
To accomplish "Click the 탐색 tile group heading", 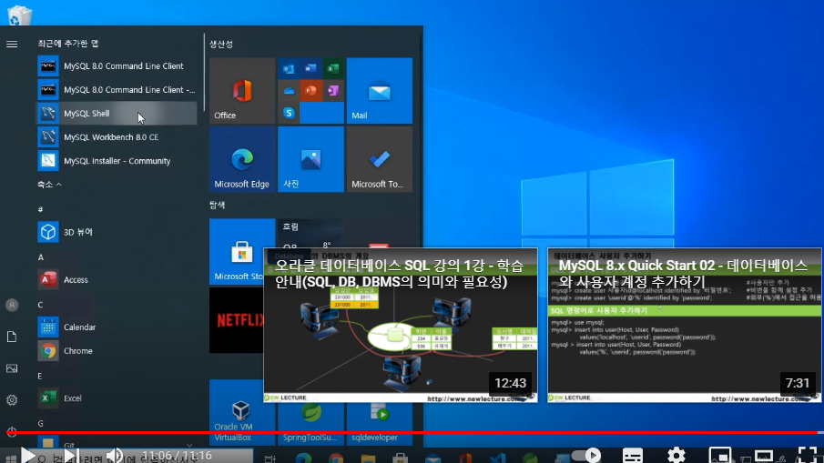I will (x=218, y=206).
